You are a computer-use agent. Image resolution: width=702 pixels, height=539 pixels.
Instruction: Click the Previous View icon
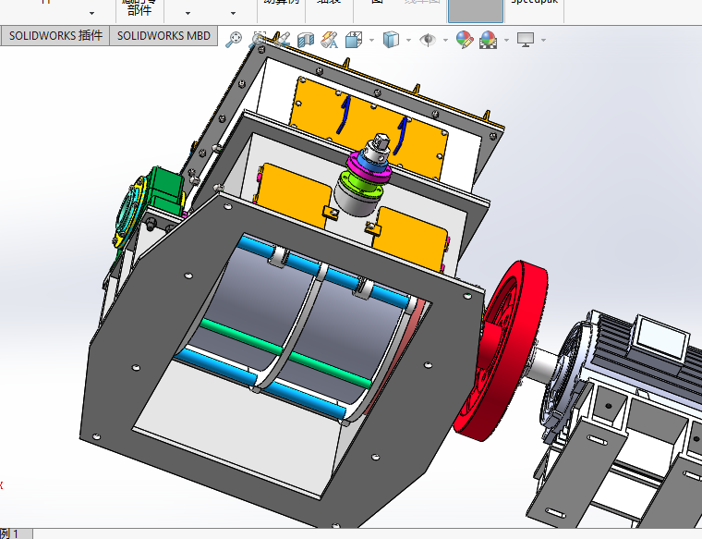282,40
